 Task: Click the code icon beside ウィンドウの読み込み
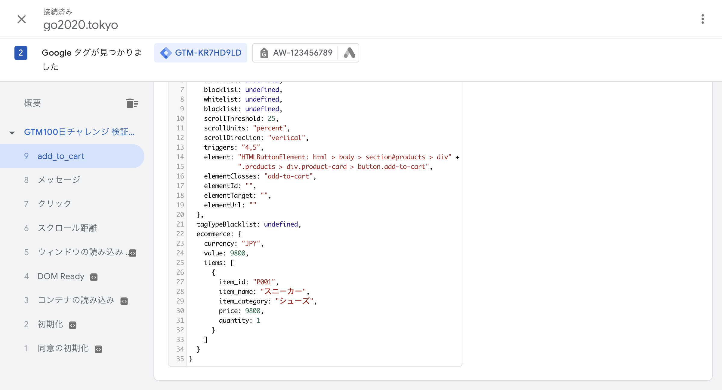pyautogui.click(x=133, y=253)
